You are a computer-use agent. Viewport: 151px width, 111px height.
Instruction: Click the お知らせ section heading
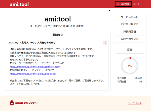[x=58, y=35]
